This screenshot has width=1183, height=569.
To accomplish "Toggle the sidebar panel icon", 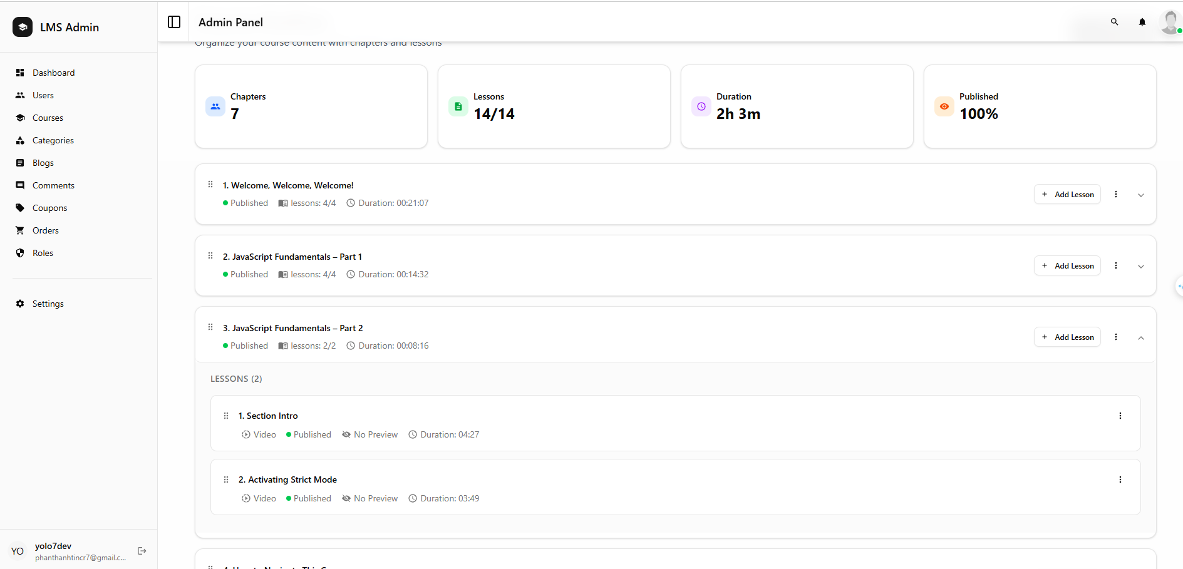I will 174,22.
